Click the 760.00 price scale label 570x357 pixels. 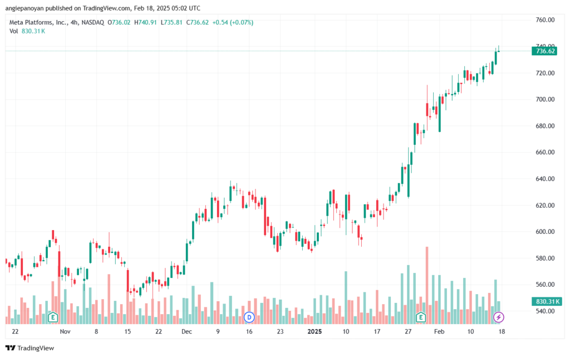click(x=545, y=20)
